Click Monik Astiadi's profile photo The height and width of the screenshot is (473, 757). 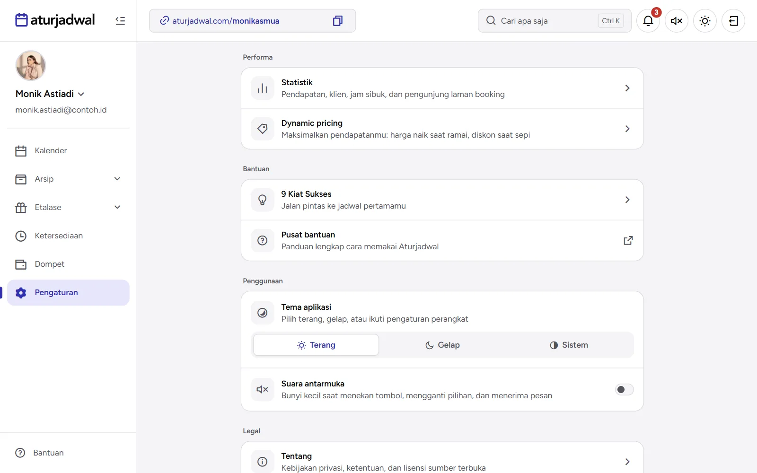31,66
